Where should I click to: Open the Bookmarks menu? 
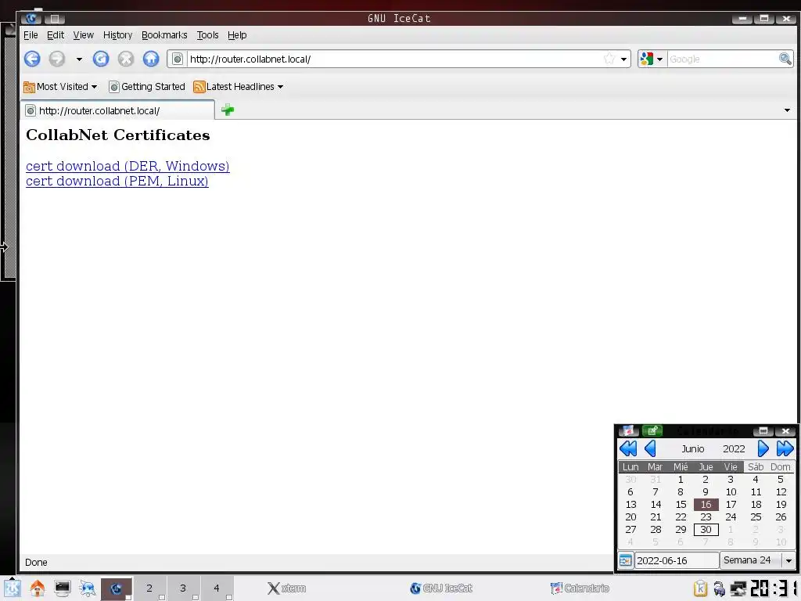(164, 35)
